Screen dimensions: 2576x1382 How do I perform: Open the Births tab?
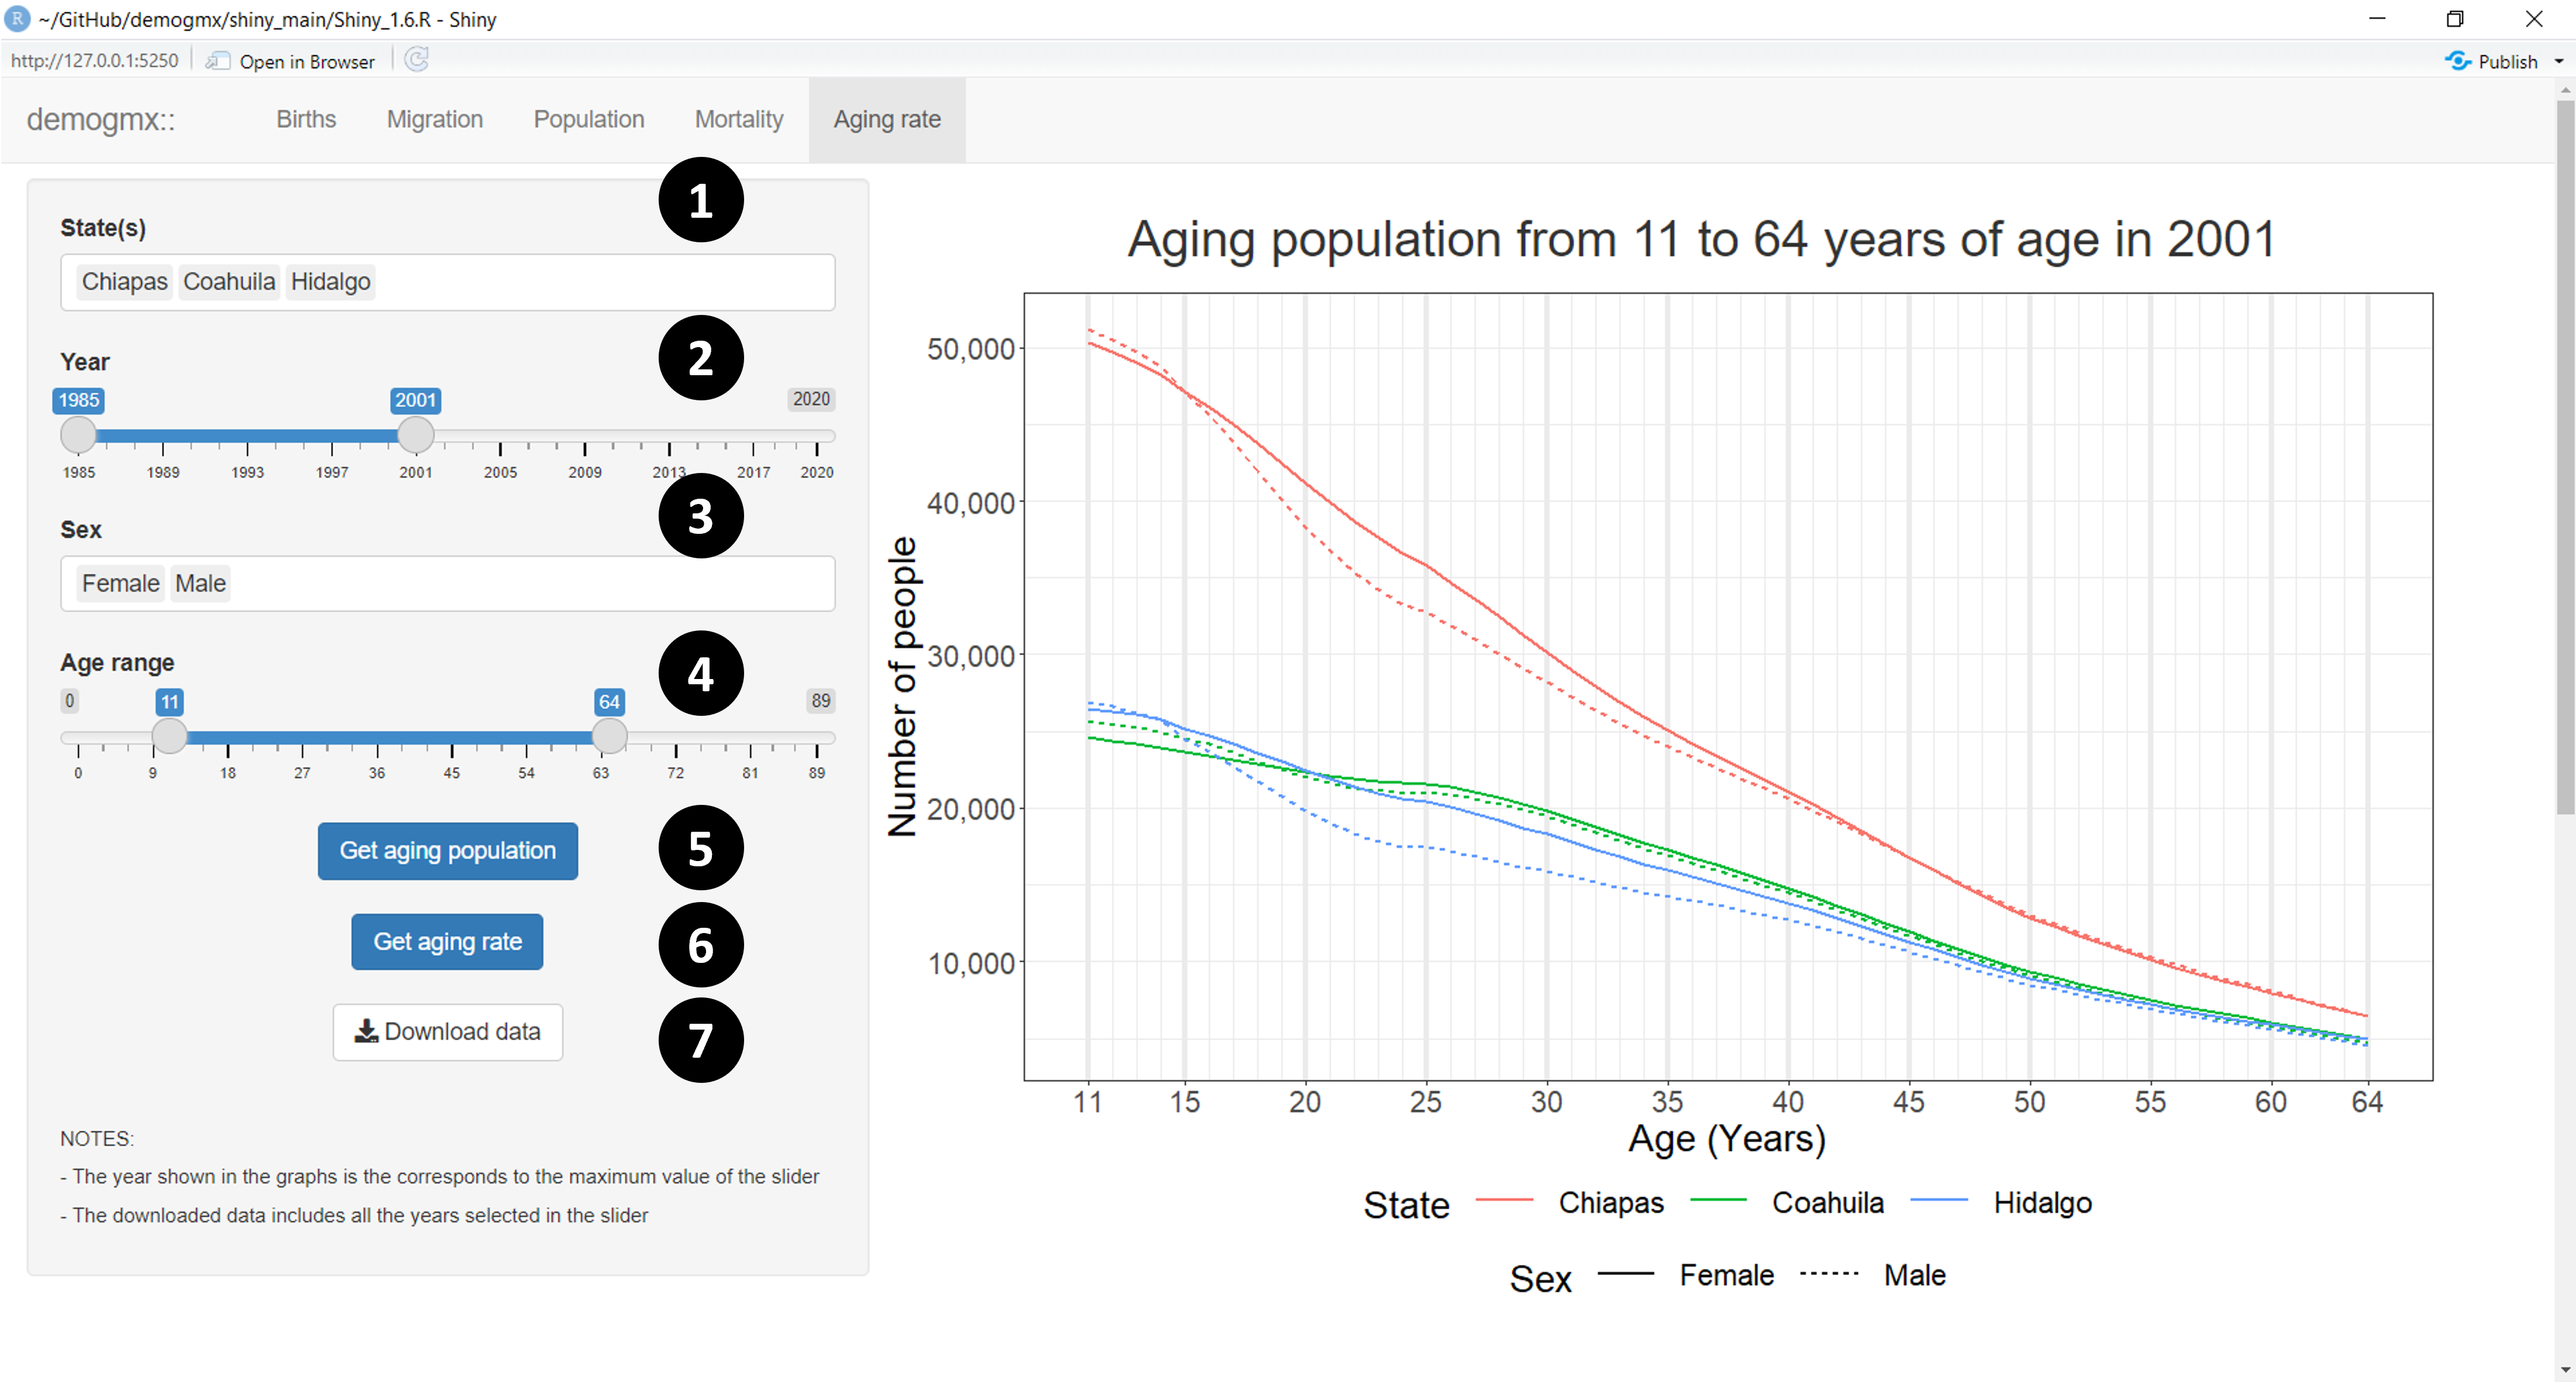tap(306, 119)
